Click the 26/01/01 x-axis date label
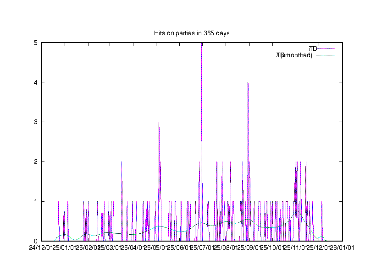This screenshot has height=280, width=365. (x=342, y=248)
